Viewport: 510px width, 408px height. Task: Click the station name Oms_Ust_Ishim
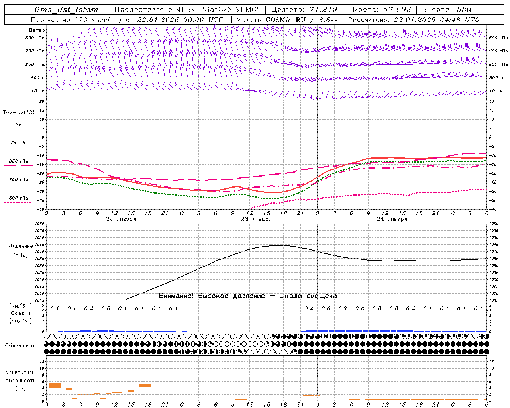click(66, 10)
